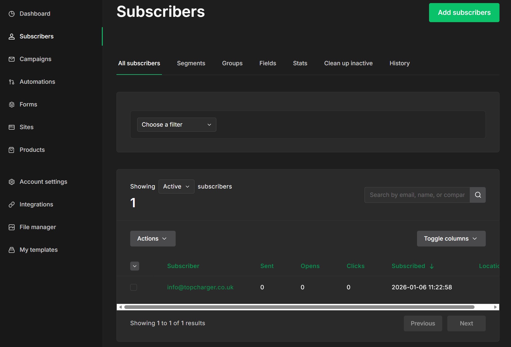Open Sites using its sidebar icon
The height and width of the screenshot is (347, 511).
[x=12, y=127]
